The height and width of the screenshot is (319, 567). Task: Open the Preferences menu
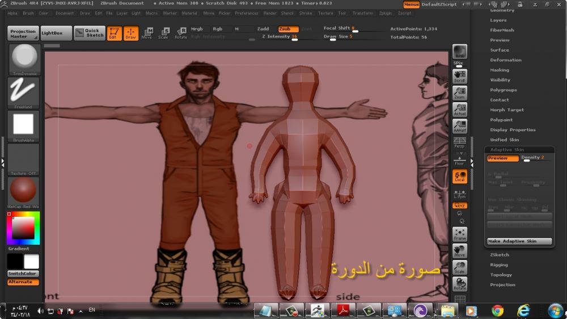click(246, 13)
